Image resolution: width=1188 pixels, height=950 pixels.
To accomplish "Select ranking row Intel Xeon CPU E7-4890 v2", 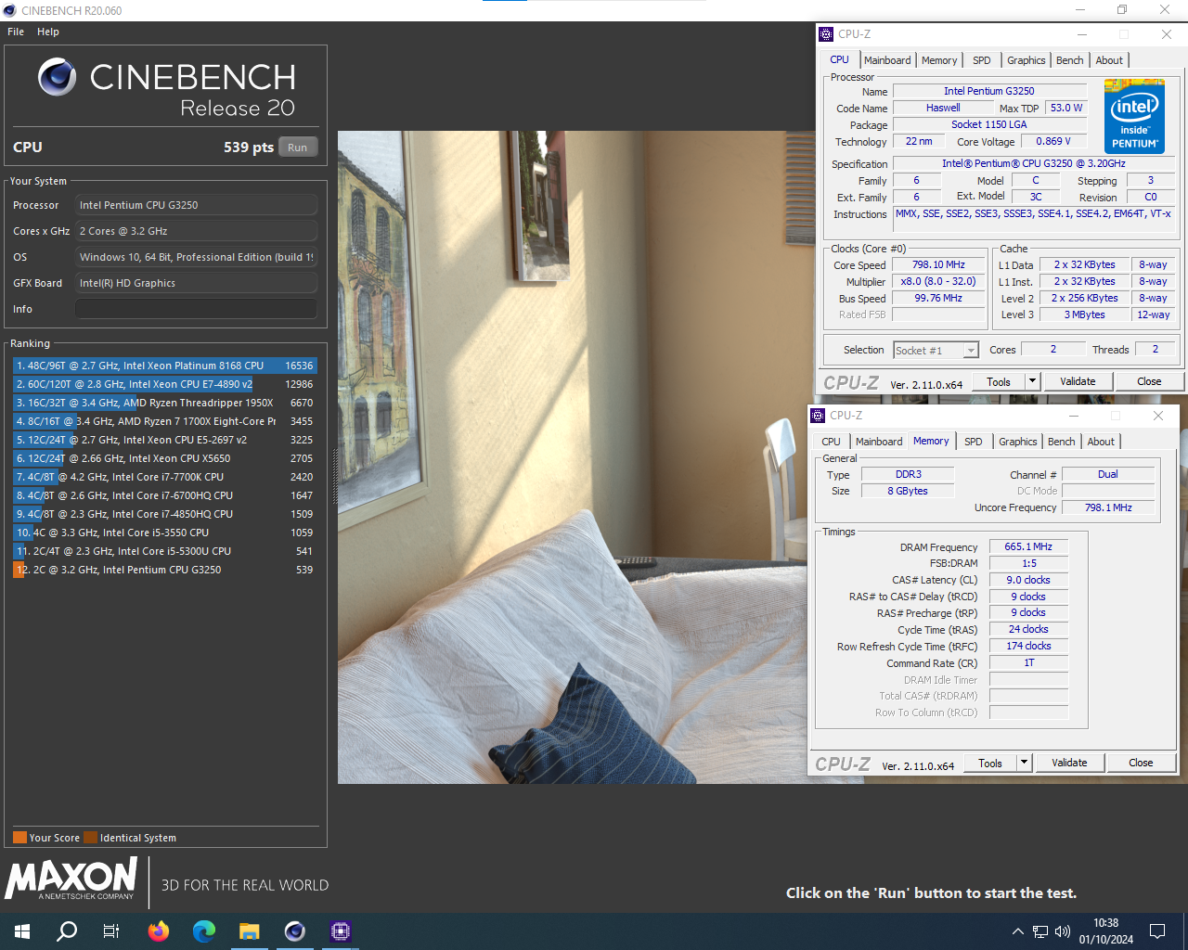I will click(165, 384).
